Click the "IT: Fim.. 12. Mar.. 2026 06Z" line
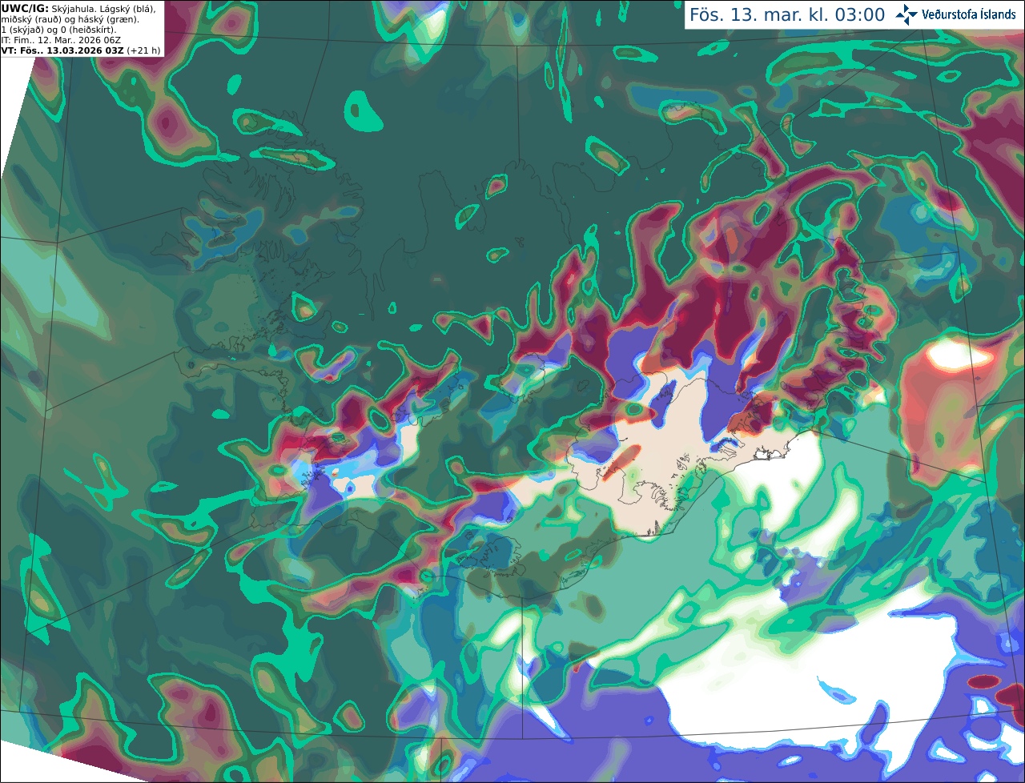 point(61,40)
